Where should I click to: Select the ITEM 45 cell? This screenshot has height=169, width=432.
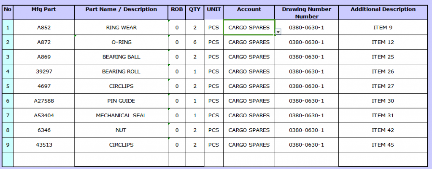(x=383, y=145)
